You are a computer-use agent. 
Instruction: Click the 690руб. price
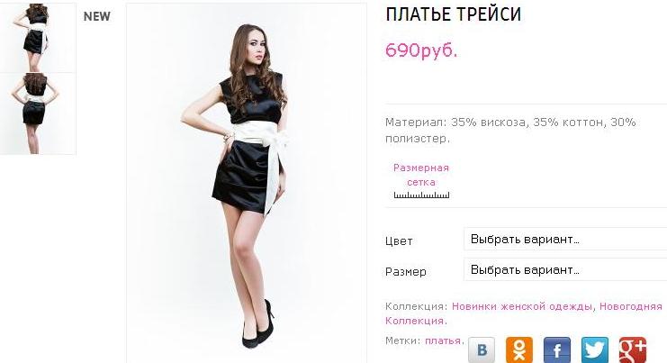click(421, 50)
